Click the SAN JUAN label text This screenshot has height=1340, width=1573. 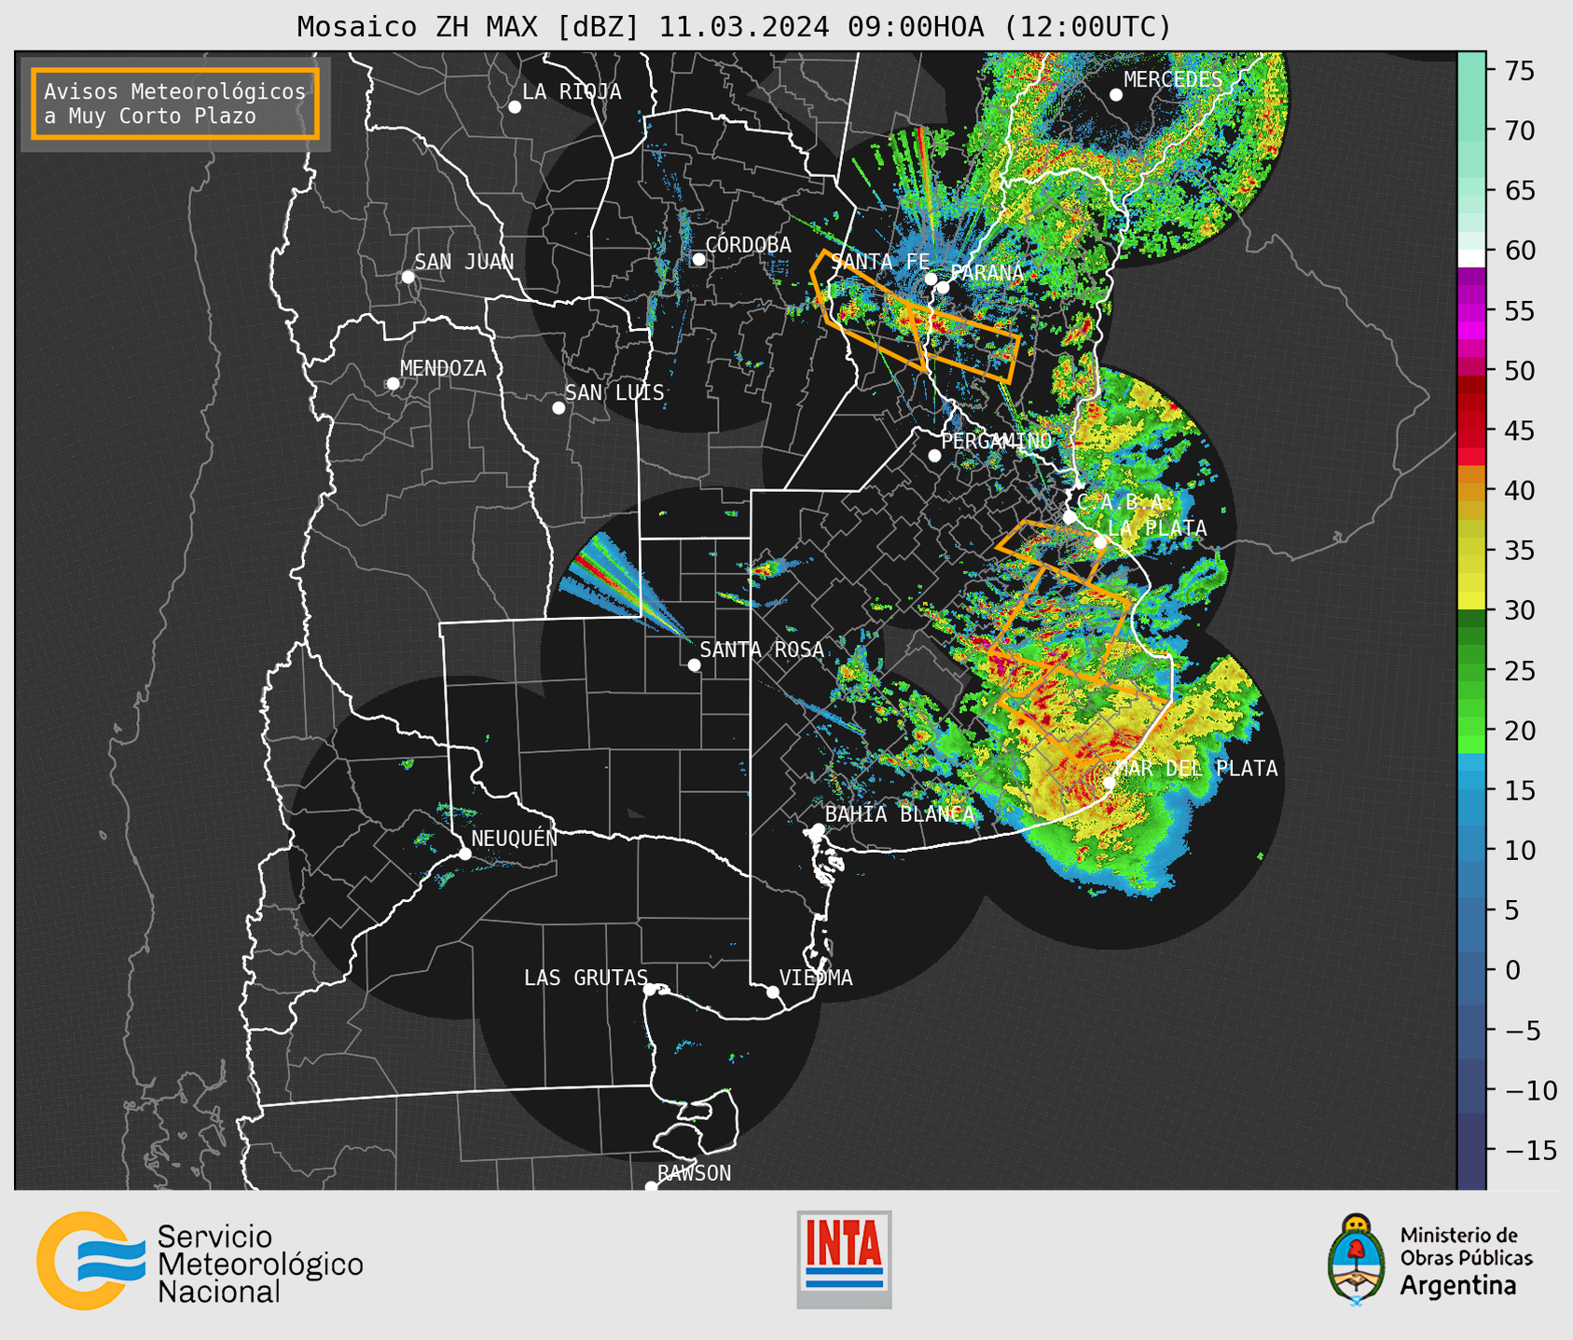point(464,262)
